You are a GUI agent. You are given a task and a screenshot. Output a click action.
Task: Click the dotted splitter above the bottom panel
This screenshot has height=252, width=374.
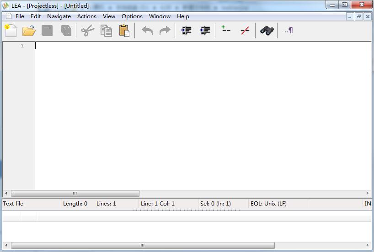point(186,210)
